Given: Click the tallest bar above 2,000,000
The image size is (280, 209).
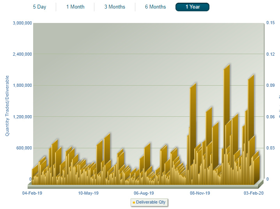Looking at the screenshot, I should 226,125.
